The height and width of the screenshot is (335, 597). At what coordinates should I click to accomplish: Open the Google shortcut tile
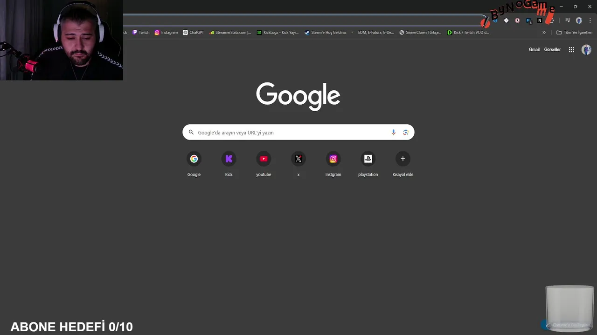tap(194, 165)
